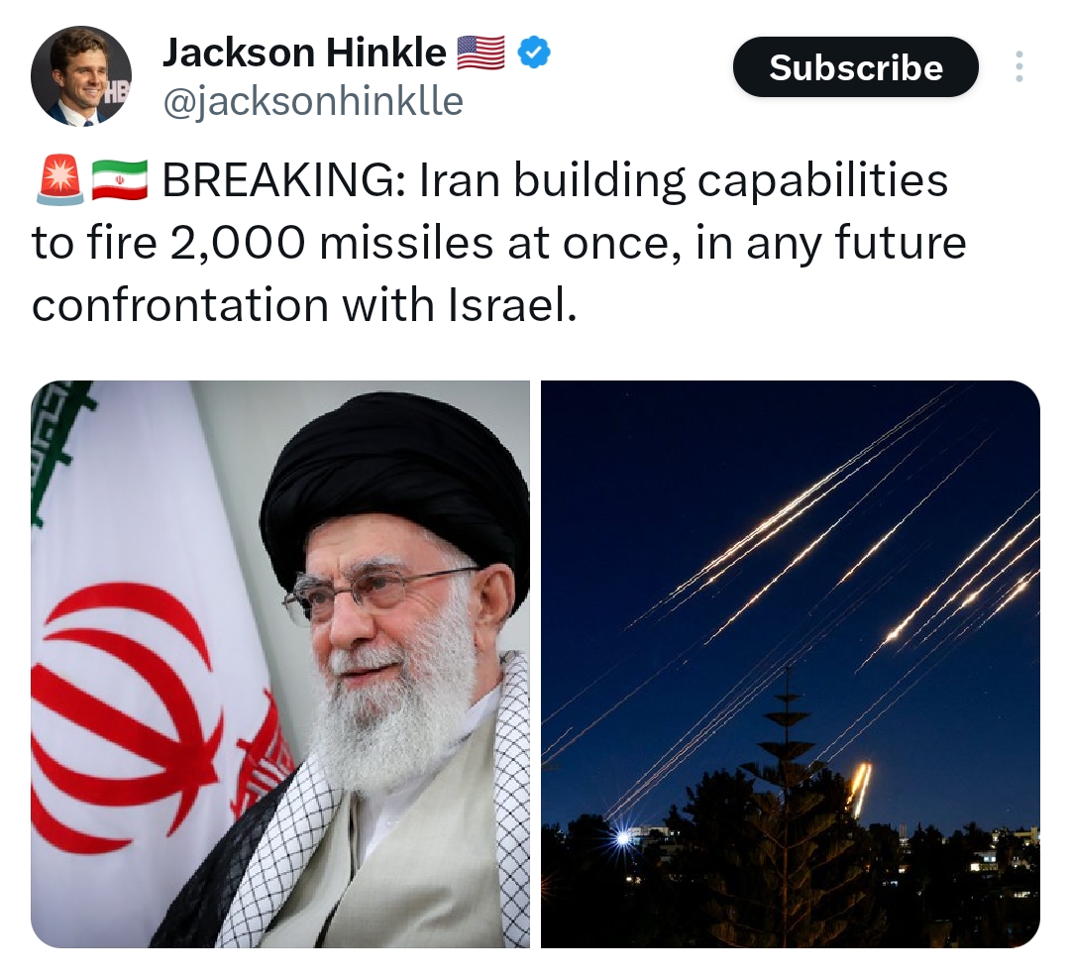
Task: Click the glowing orange streak beside the tree
Action: pos(860,789)
